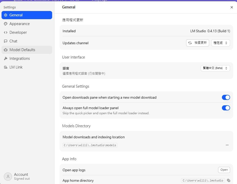Click the models path C:\Users\willi\.lmstudio\models
Viewport: 237px width, 184px height.
(90, 145)
